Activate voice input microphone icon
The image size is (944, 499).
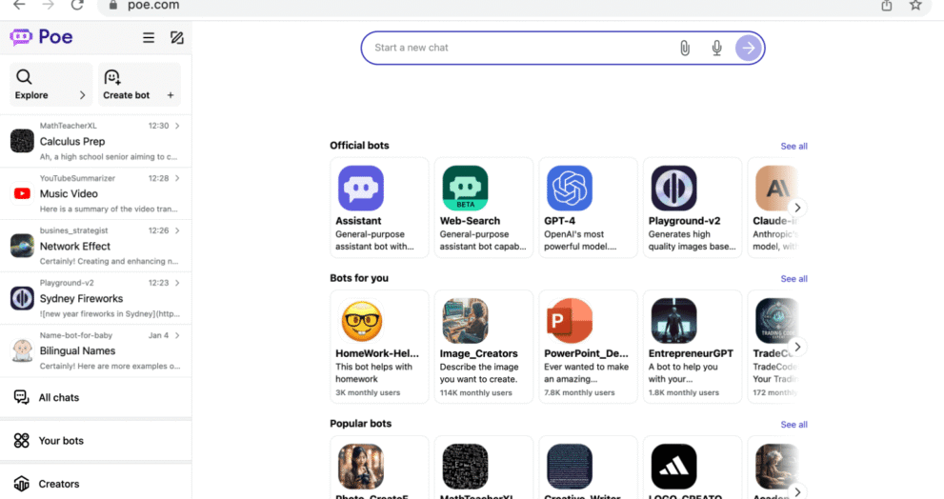point(716,49)
